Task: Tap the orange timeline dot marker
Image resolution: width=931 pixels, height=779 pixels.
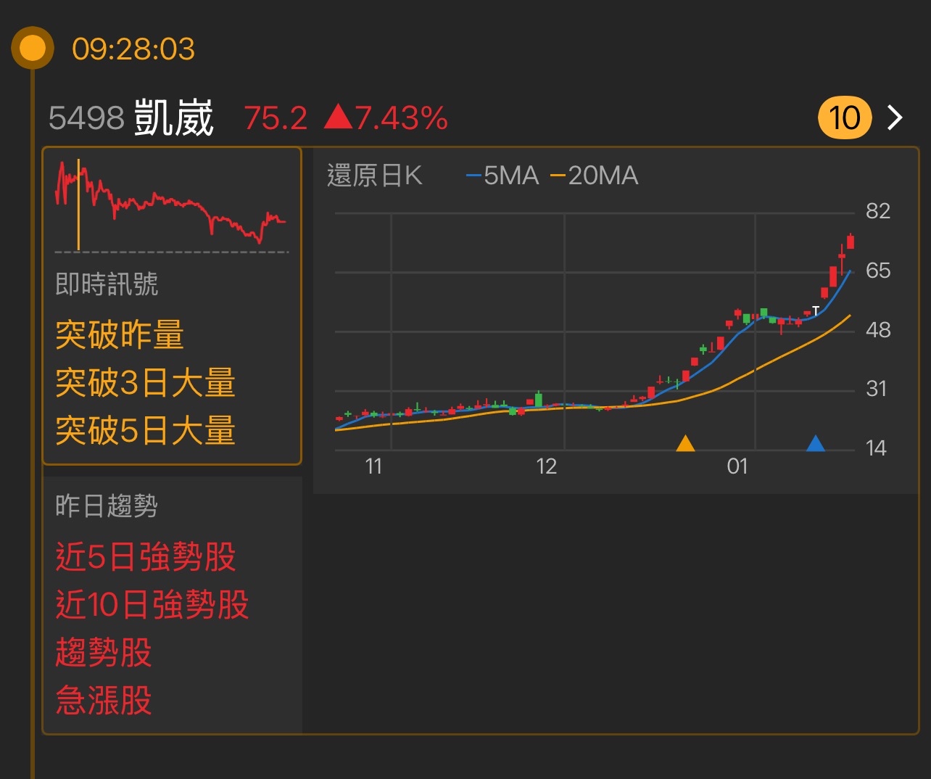Action: click(x=32, y=49)
